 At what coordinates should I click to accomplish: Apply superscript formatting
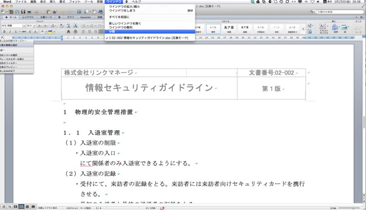tap(30, 31)
